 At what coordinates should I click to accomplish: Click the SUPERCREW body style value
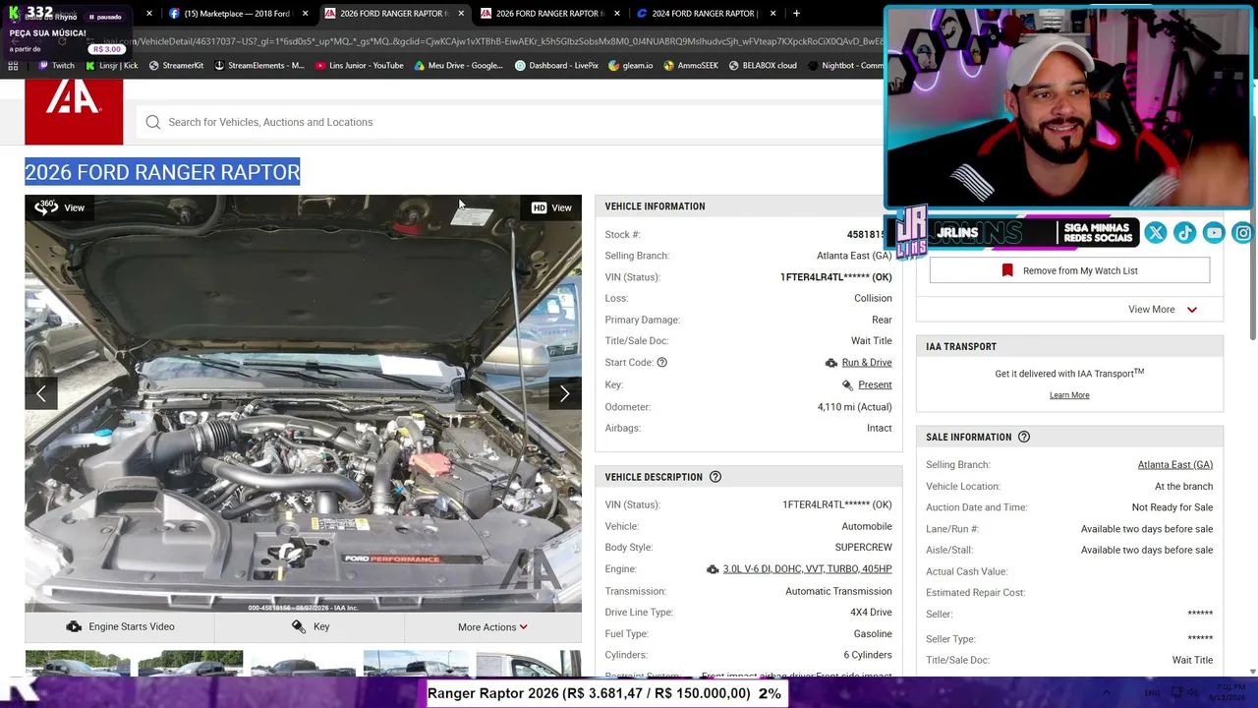click(864, 548)
